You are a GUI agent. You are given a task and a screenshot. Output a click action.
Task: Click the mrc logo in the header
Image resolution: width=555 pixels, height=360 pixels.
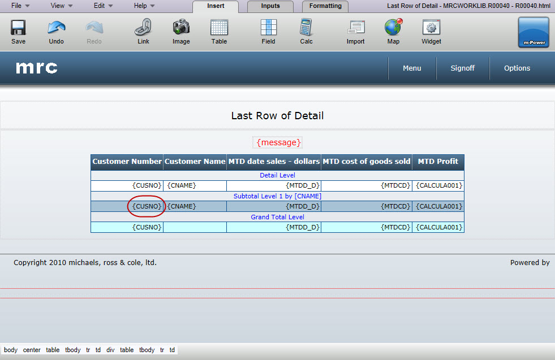(x=36, y=68)
